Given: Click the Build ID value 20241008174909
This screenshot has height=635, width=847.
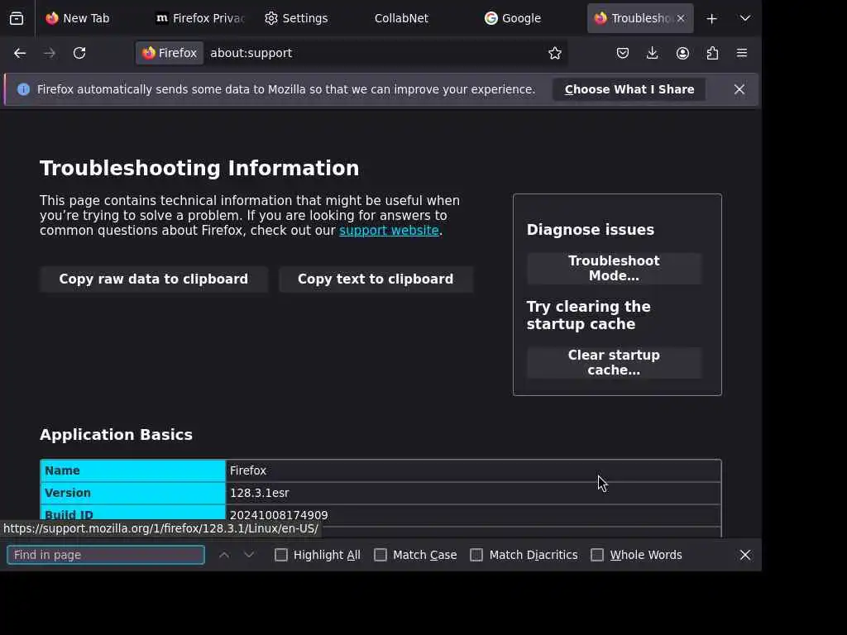Looking at the screenshot, I should 279,515.
